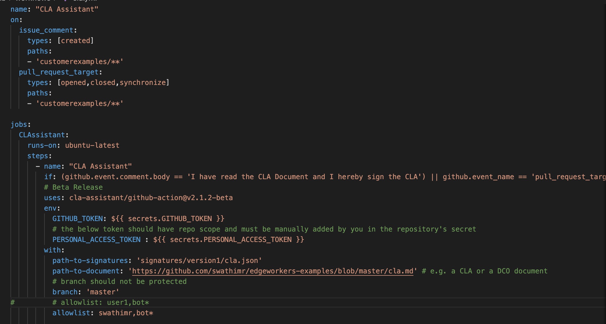The height and width of the screenshot is (324, 606).
Task: Place cursor on 'pull_request_target' key
Action: (x=59, y=72)
